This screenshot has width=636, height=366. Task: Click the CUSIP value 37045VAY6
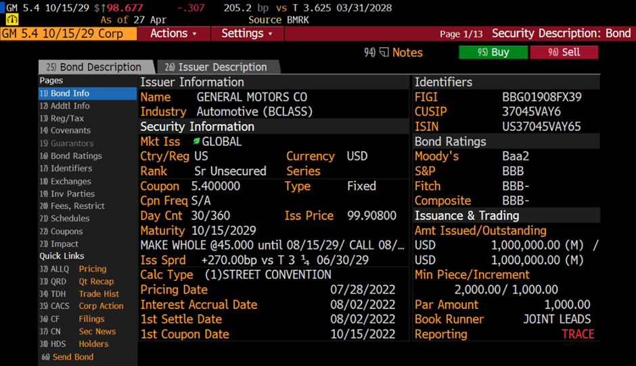[x=531, y=111]
